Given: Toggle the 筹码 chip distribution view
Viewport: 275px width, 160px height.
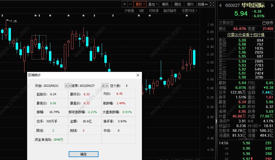Looking at the screenshot, I should click(x=165, y=4).
